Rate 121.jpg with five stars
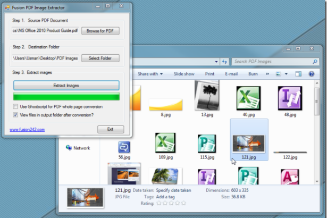The height and width of the screenshot is (218, 327). [x=183, y=203]
